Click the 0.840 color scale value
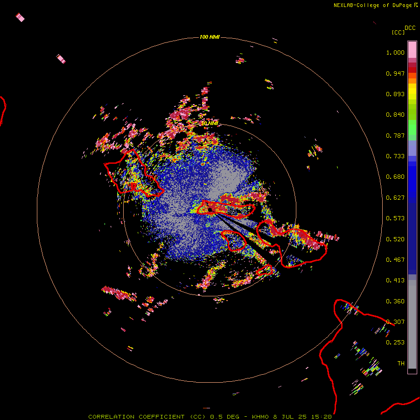Screen dimensions: 420x420 [x=395, y=115]
